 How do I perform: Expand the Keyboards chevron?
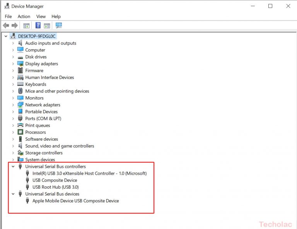(13, 84)
